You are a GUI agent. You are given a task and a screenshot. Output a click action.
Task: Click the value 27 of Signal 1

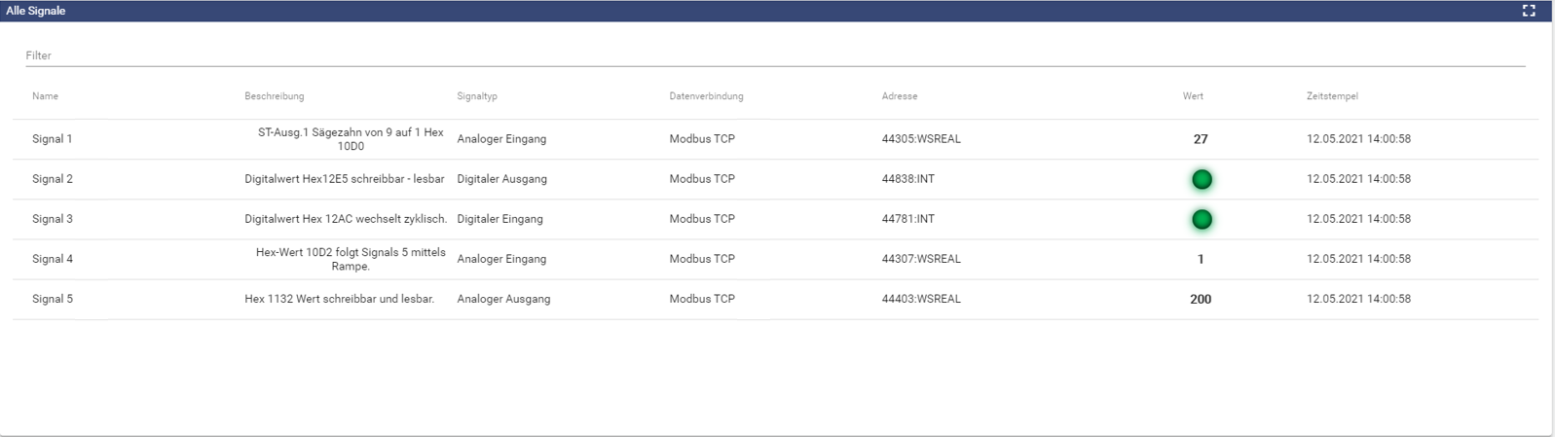1201,139
